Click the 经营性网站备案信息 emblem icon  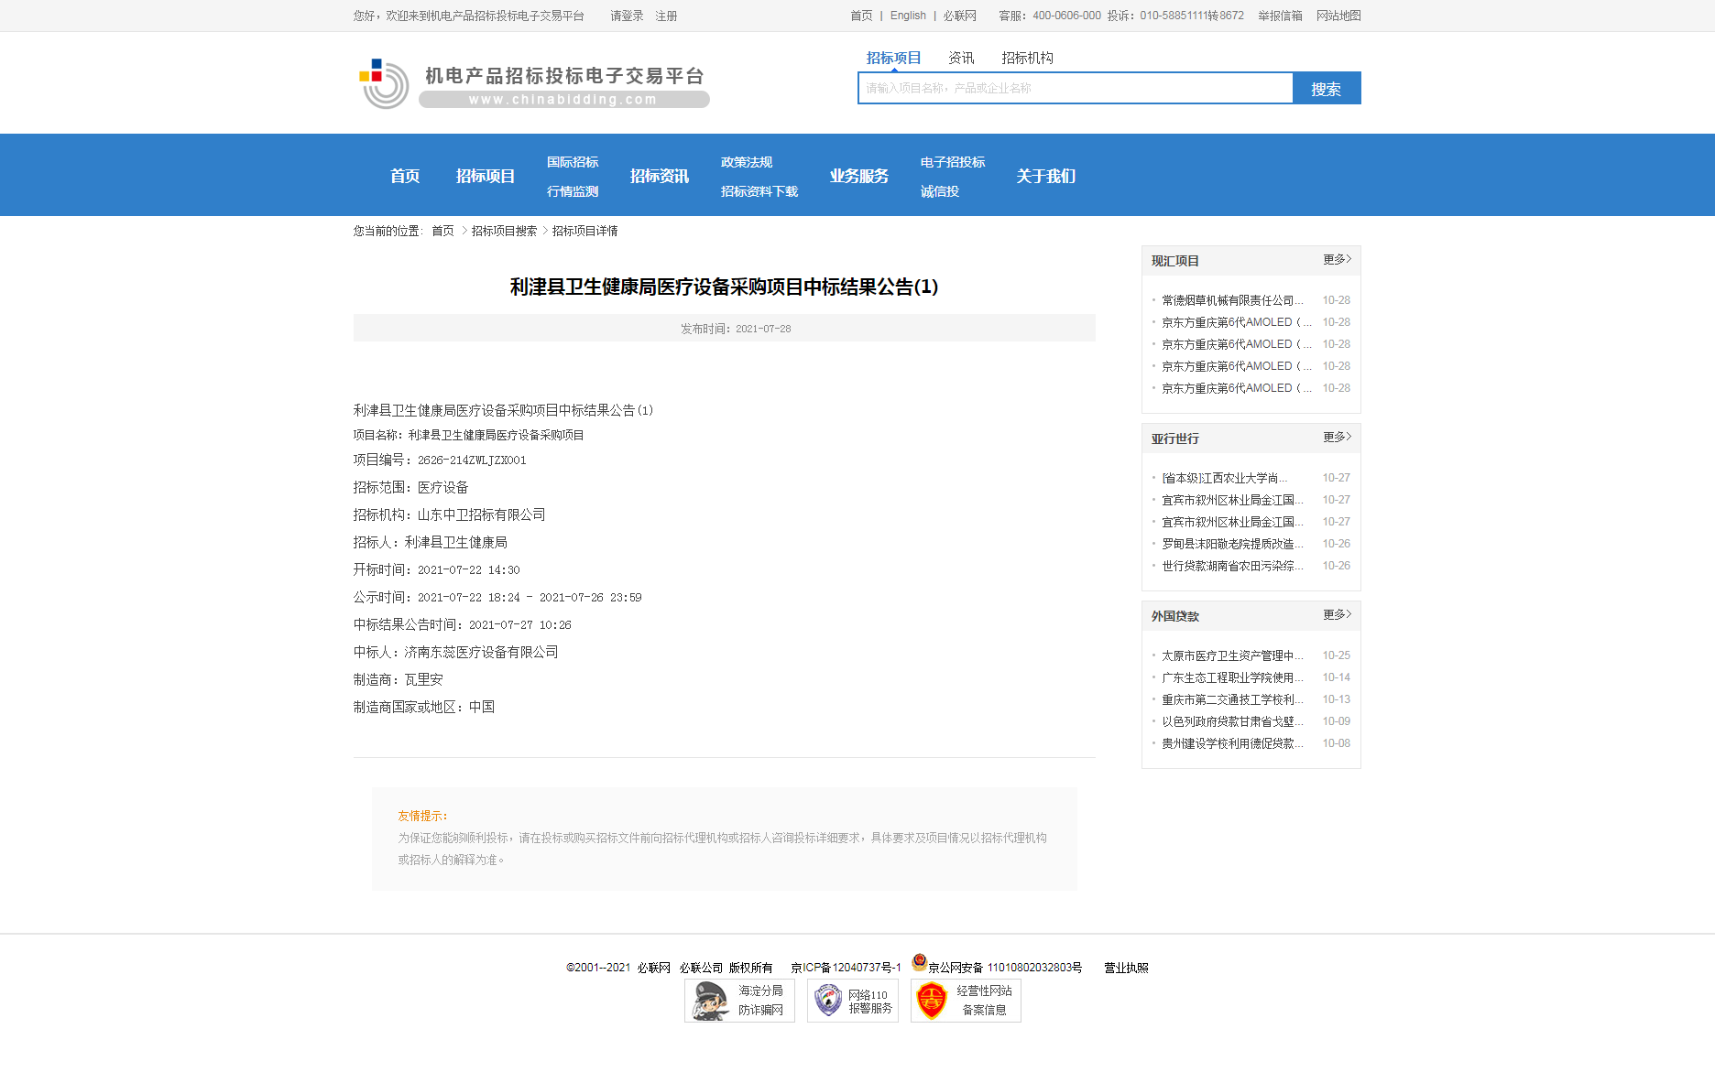pos(932,1000)
